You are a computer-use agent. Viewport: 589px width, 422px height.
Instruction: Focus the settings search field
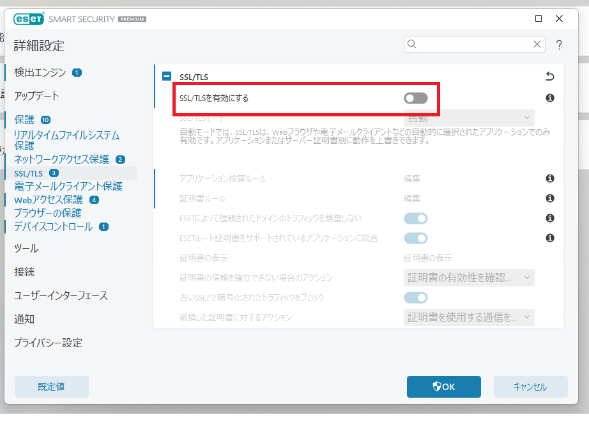tap(475, 44)
